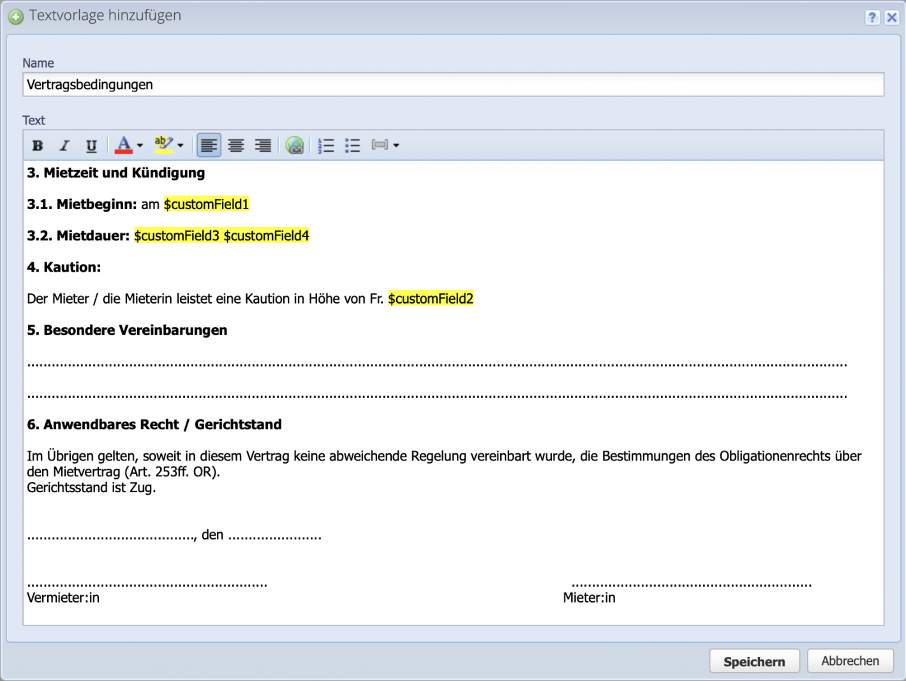This screenshot has width=906, height=681.
Task: Open the placeholder insert dropdown at toolbar end
Action: 396,145
